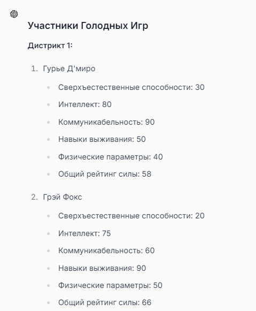Click the Навыки выживания: 50 line
Viewport: 256px width, 311px height.
coord(102,139)
